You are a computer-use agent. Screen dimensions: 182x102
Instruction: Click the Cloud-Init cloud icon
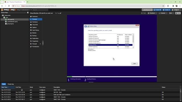(31, 25)
